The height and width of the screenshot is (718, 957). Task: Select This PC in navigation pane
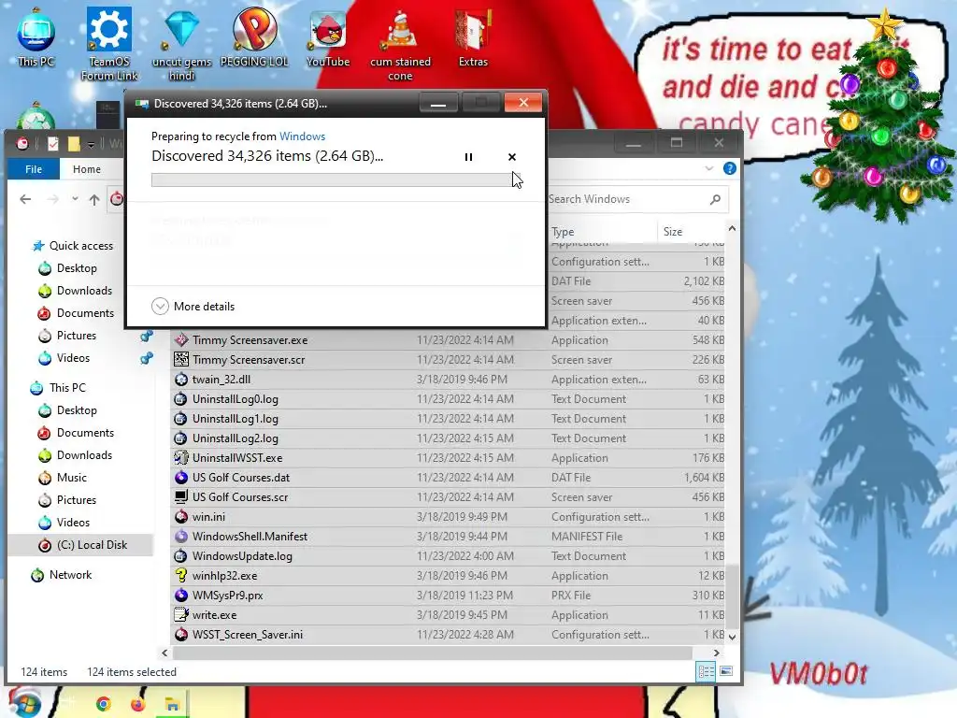click(x=59, y=388)
